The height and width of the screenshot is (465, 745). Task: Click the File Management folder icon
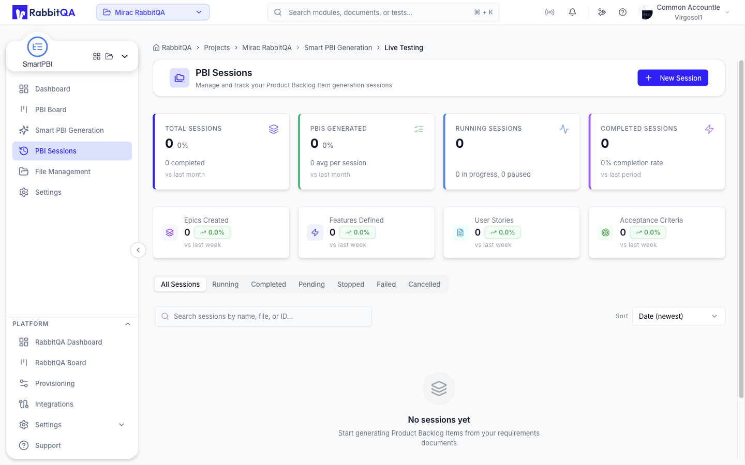tap(24, 172)
